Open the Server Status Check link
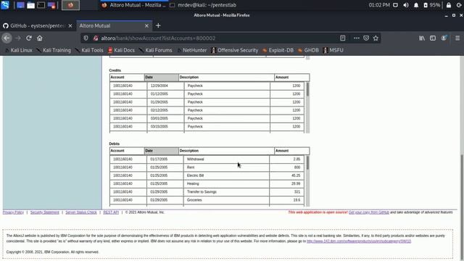Screen dimensions: 464x261 tap(81, 212)
